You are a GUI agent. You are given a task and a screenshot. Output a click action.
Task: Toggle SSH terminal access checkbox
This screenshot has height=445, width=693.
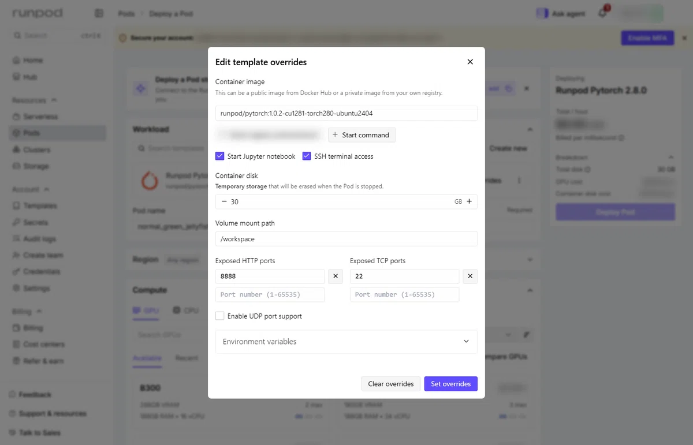coord(307,156)
